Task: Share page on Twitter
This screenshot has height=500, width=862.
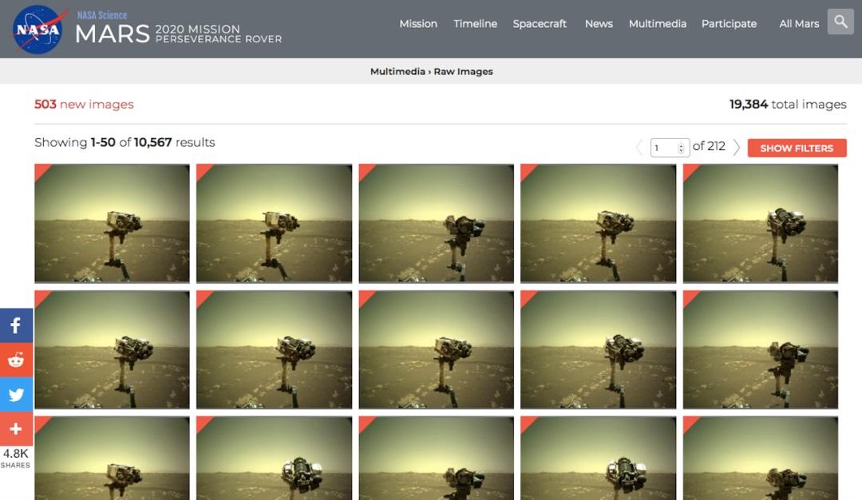Action: [x=16, y=395]
